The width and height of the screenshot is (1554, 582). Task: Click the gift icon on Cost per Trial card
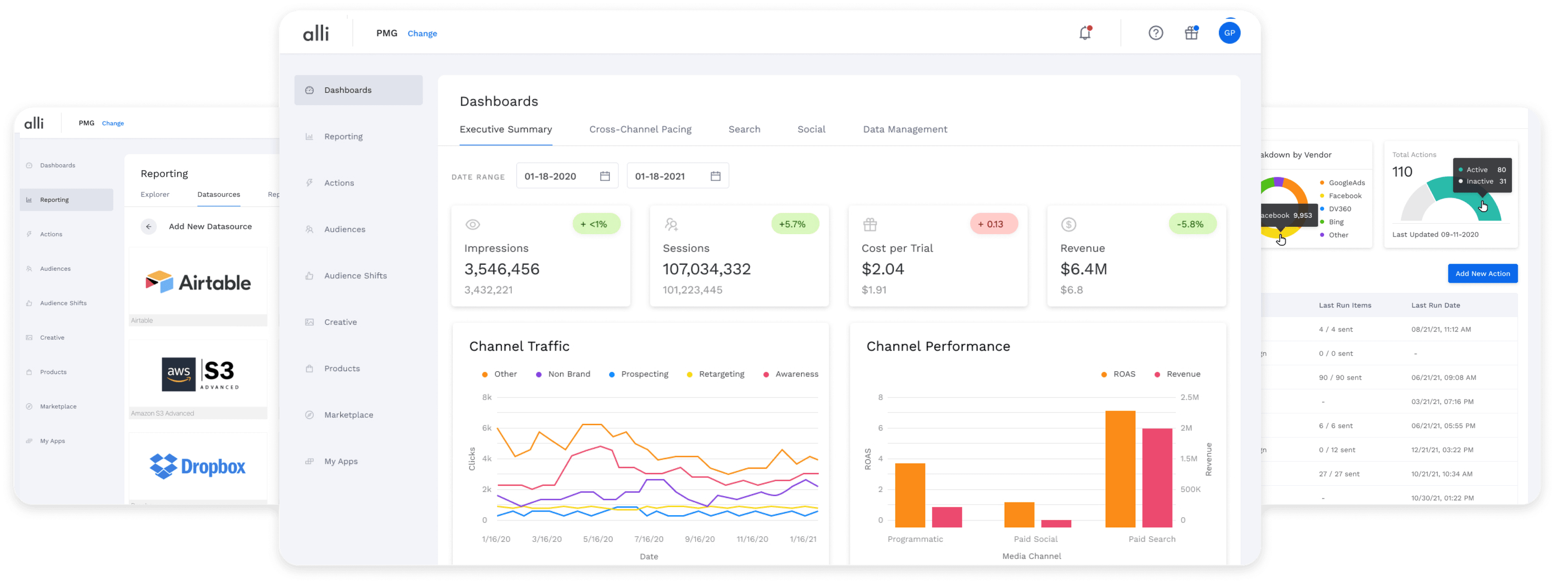coord(869,224)
